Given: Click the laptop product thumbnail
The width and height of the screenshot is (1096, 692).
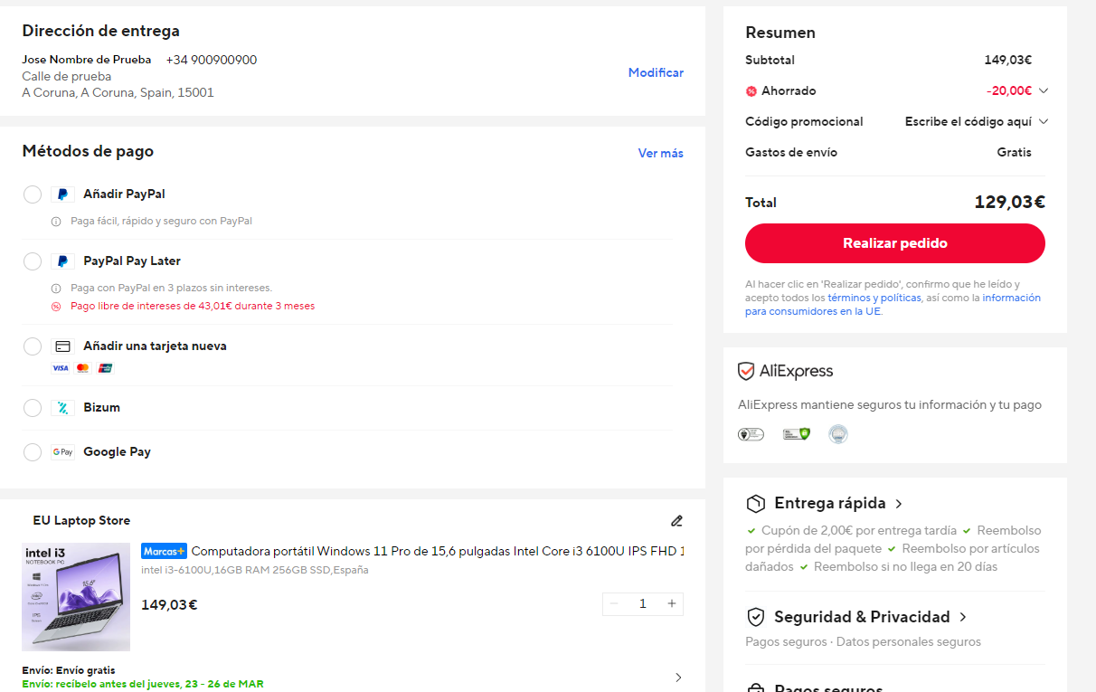Looking at the screenshot, I should [76, 597].
